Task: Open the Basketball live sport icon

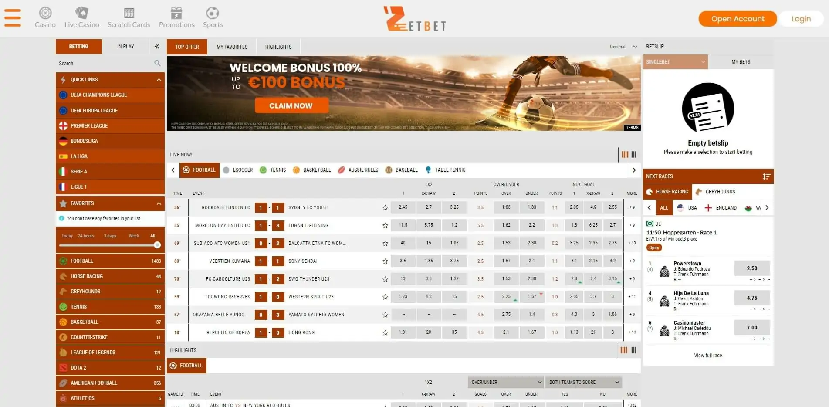Action: point(297,170)
